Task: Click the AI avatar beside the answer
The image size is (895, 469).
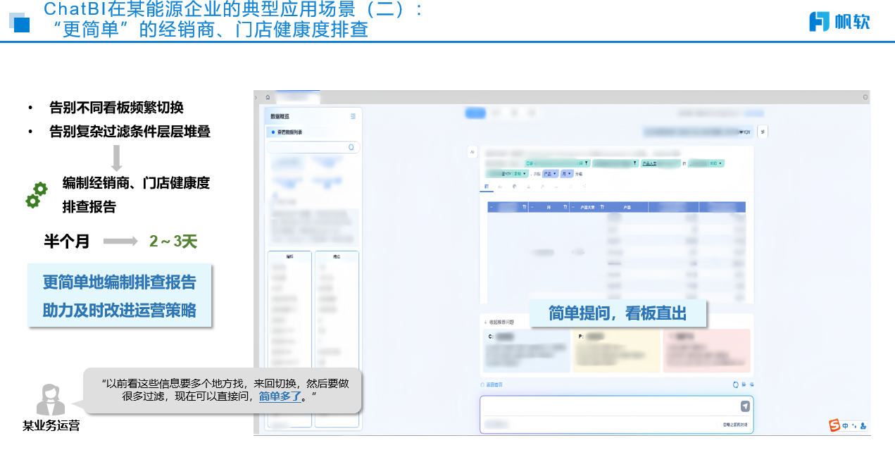Action: [x=472, y=152]
